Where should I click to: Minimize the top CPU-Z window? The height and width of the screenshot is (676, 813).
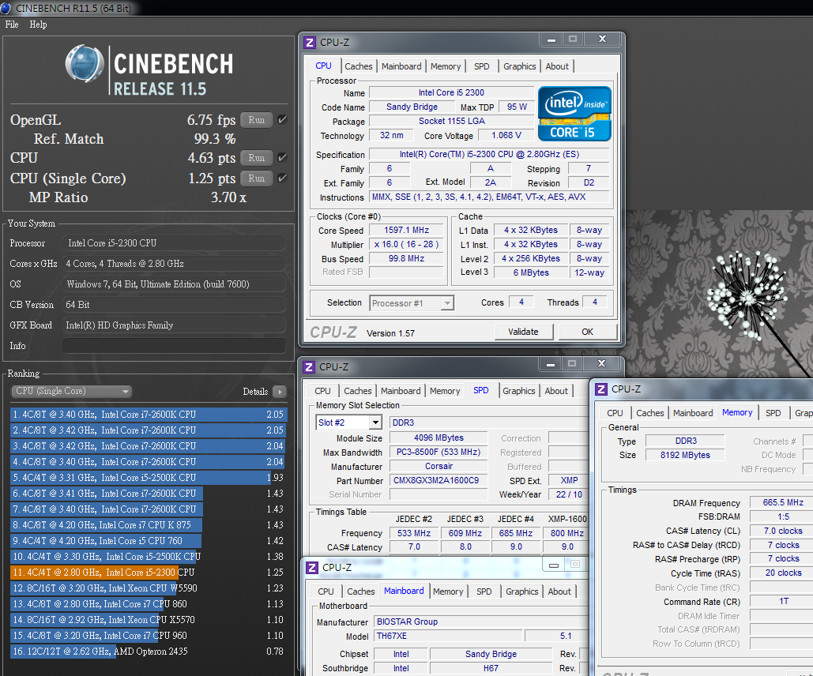click(x=551, y=39)
